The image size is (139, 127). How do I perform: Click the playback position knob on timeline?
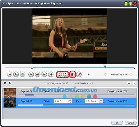point(105,66)
